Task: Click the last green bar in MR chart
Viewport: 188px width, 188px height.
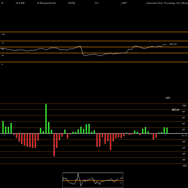Action: (x=167, y=130)
